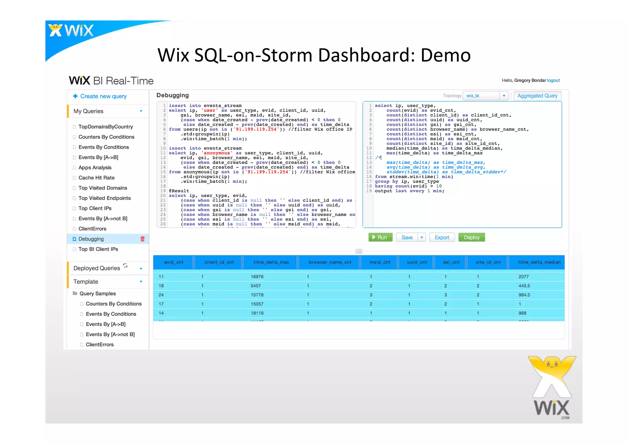Click the document icon beside TopDomainsByCountry
This screenshot has width=628, height=444.
coord(74,127)
